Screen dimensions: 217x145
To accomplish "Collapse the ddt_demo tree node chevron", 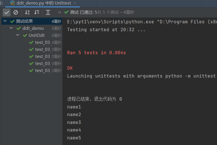I will [11, 28].
